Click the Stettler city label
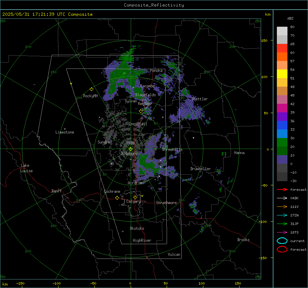This screenshot has width=308, height=288. pos(200,99)
